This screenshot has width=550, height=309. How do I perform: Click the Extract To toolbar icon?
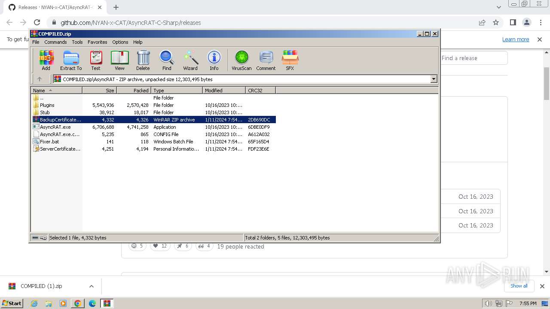(71, 60)
